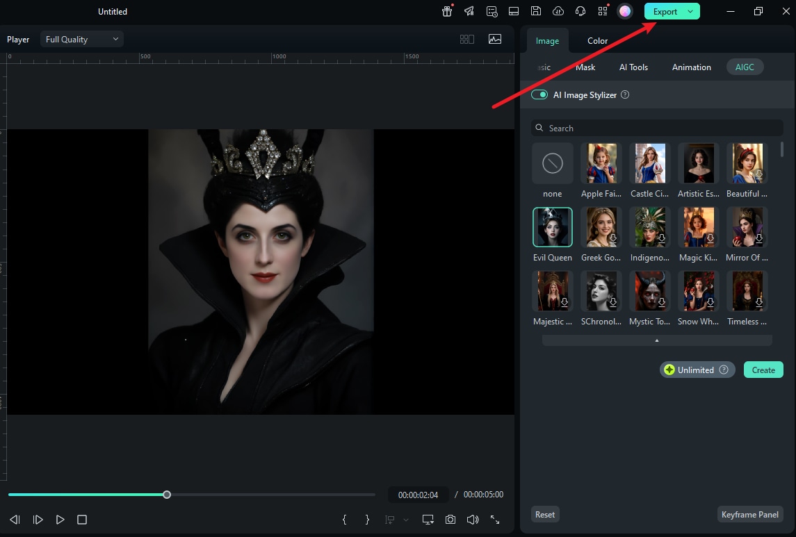Play the preview
The height and width of the screenshot is (537, 796).
(x=60, y=519)
